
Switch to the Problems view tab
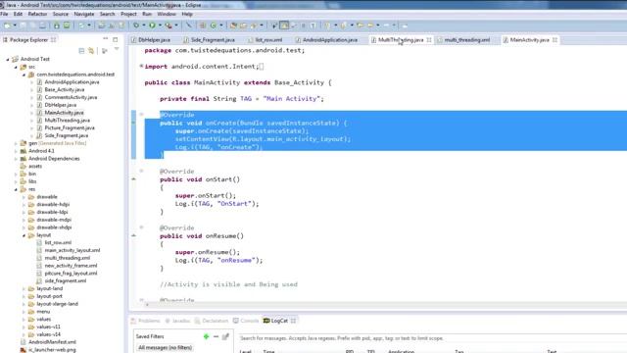[146, 321]
